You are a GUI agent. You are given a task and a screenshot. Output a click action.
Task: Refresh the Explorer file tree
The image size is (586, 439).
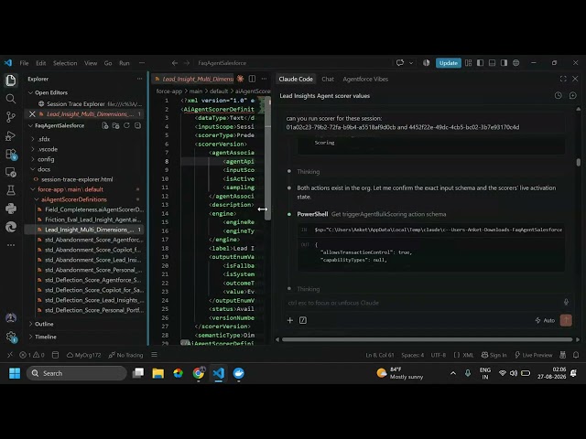[x=126, y=125]
